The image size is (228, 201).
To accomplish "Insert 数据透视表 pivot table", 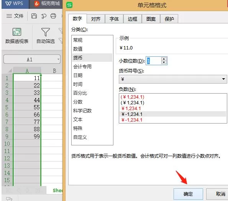I will click(17, 36).
